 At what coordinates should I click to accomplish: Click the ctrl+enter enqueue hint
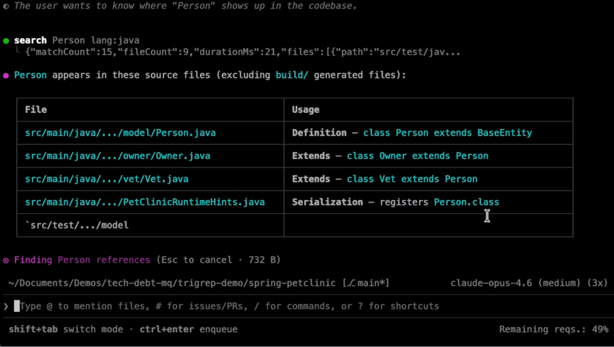click(188, 329)
